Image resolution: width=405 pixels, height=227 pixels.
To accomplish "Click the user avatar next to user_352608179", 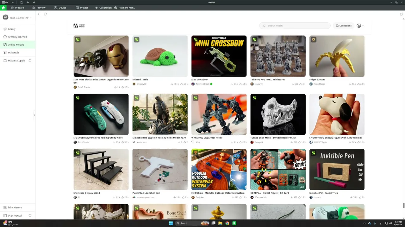I will (x=5, y=18).
